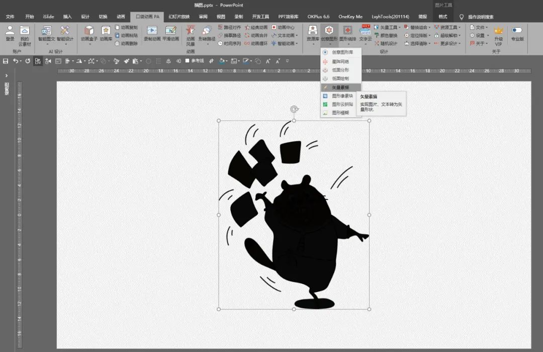
Task: Choose 低面分形 in the menu
Action: [x=341, y=70]
